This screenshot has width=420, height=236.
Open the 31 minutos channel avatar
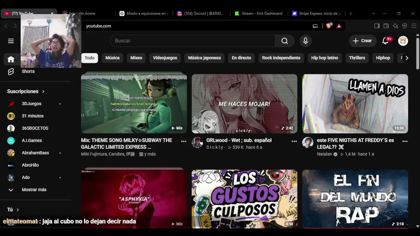click(11, 116)
